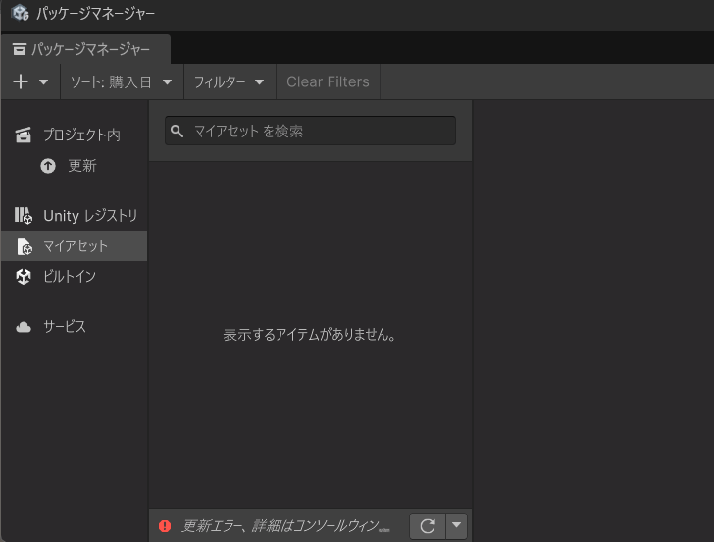Click the plus icon to add package
714x542 pixels.
(x=21, y=81)
